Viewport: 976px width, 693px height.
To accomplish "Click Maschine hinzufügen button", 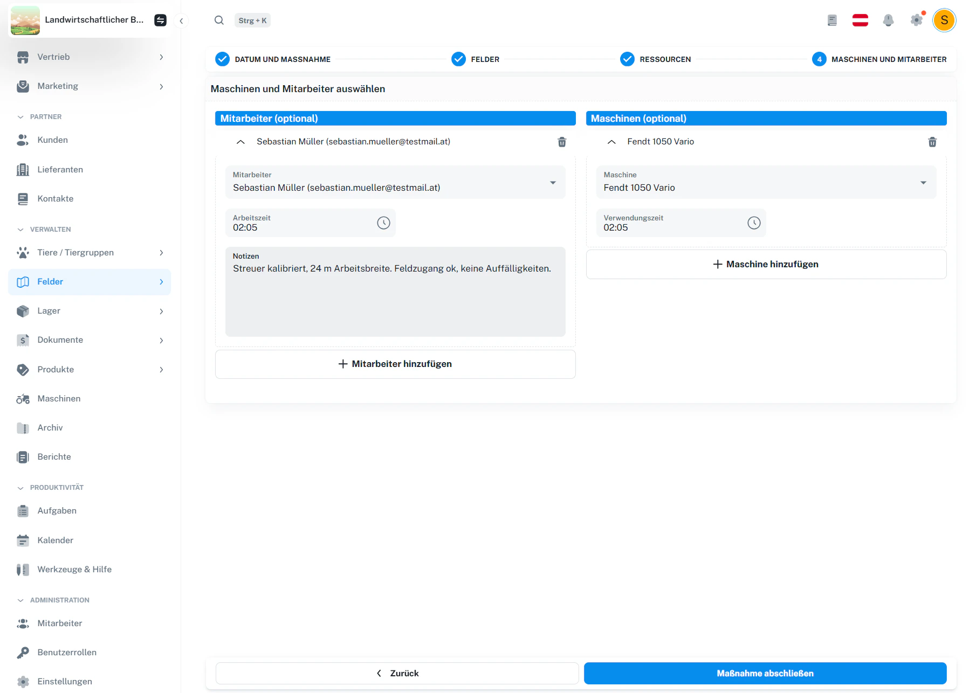I will 766,265.
